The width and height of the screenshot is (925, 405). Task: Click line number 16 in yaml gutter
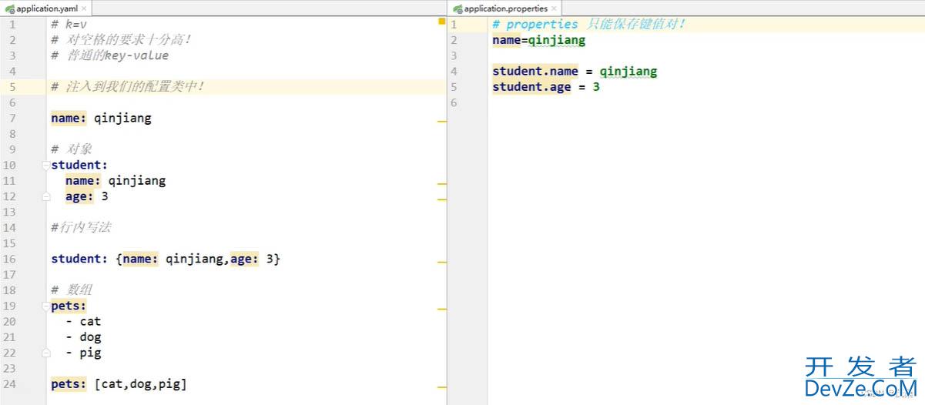[x=9, y=259]
